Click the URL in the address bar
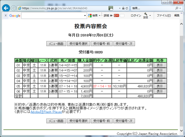The image size is (185, 137). (55, 8)
